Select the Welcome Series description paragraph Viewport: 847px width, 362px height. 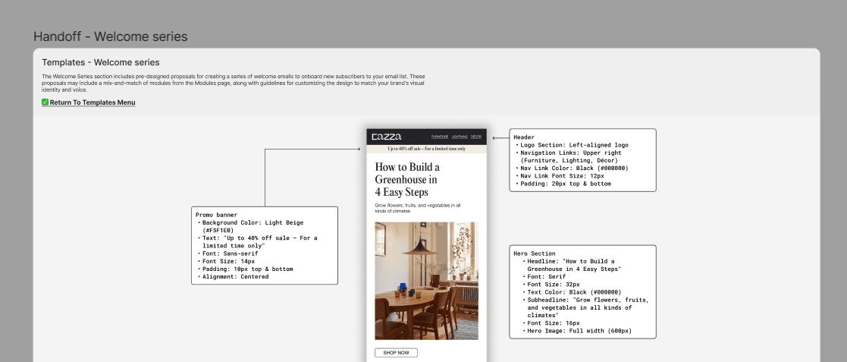[234, 83]
